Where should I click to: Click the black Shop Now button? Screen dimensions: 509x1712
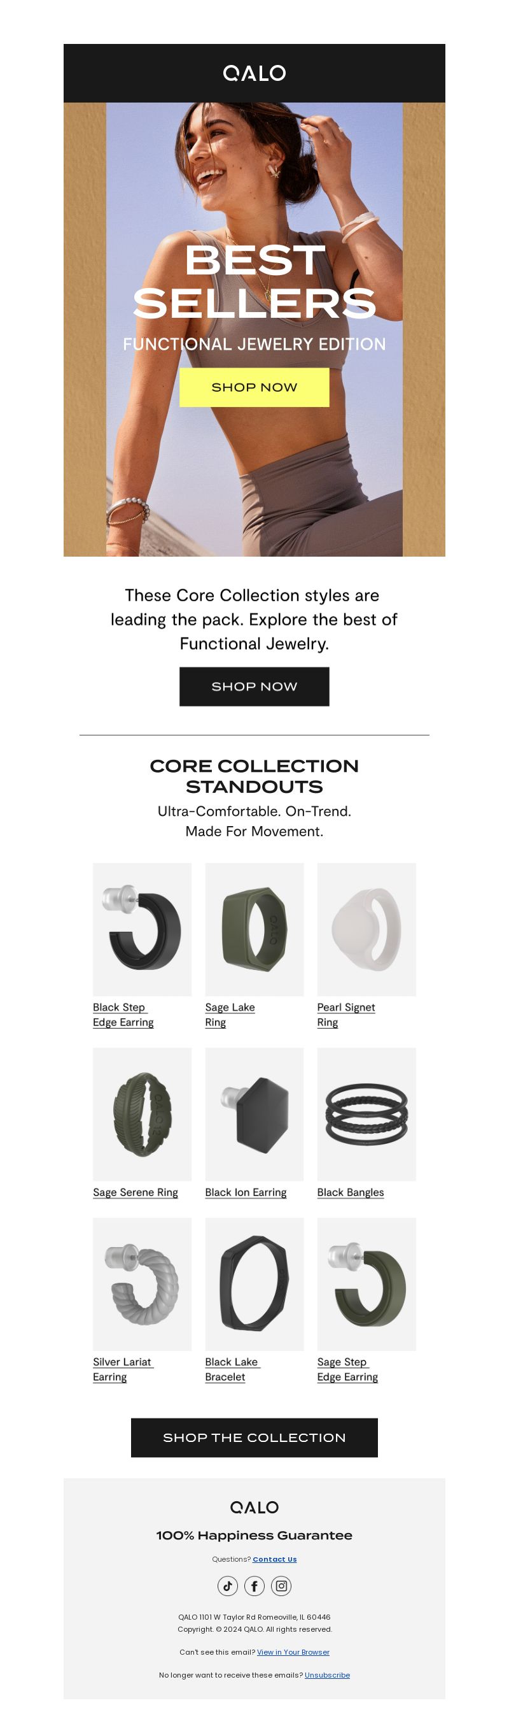point(254,686)
